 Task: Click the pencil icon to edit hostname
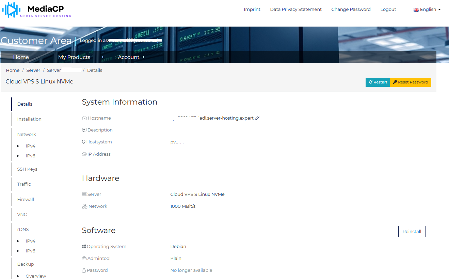point(257,118)
